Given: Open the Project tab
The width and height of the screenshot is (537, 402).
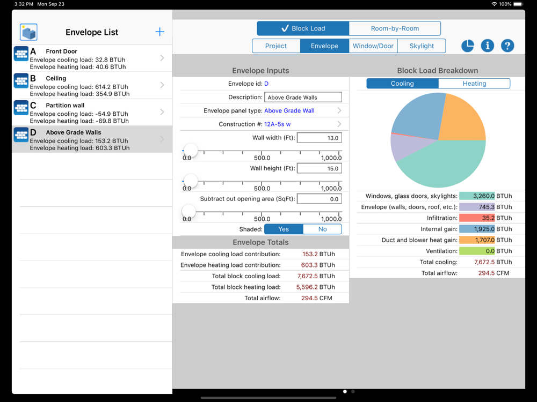Looking at the screenshot, I should (276, 46).
